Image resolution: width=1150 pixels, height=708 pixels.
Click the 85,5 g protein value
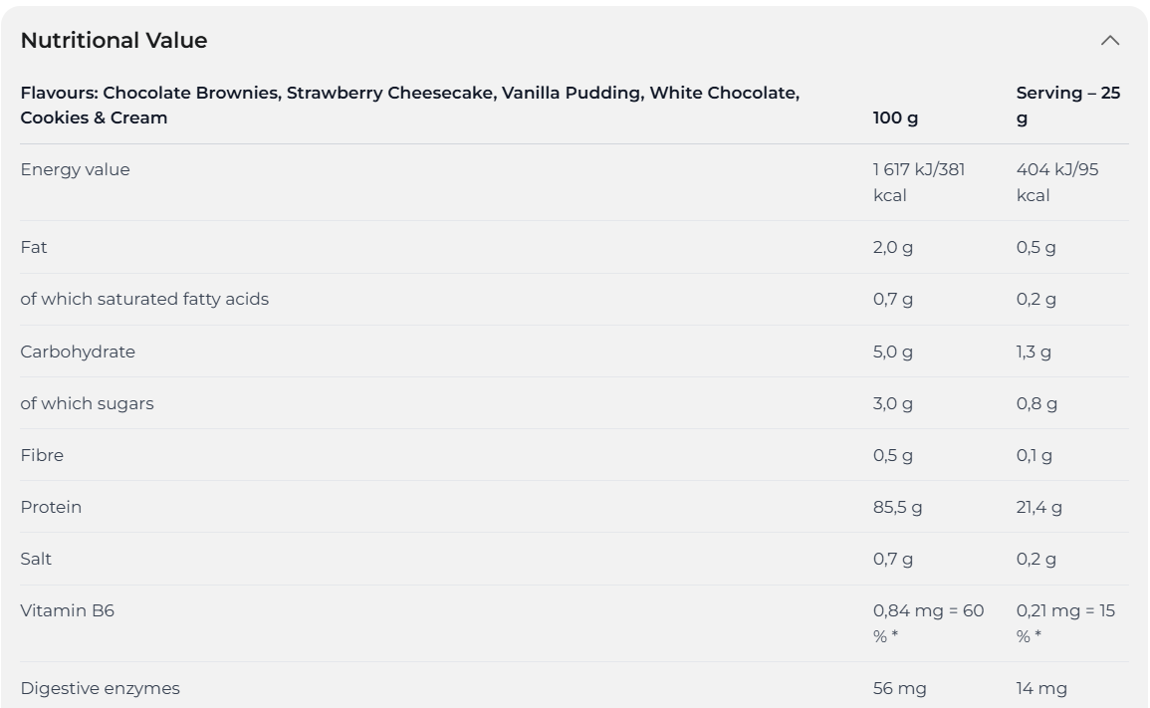click(x=897, y=507)
